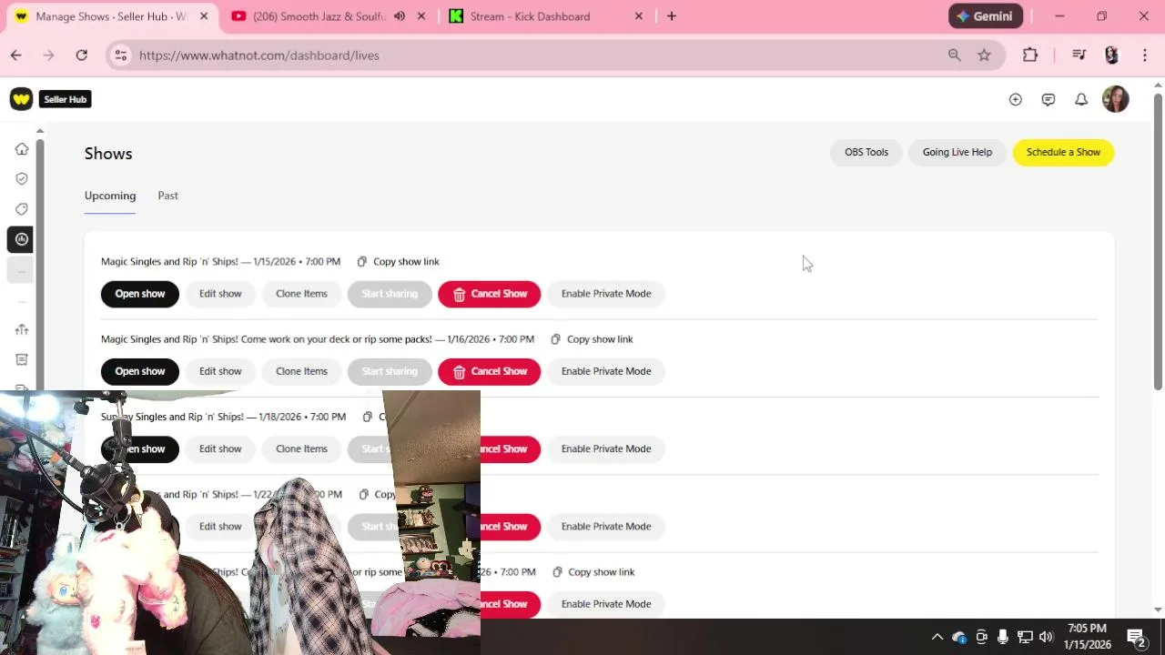
Task: Open the Windows notification center icon
Action: coord(1136,637)
